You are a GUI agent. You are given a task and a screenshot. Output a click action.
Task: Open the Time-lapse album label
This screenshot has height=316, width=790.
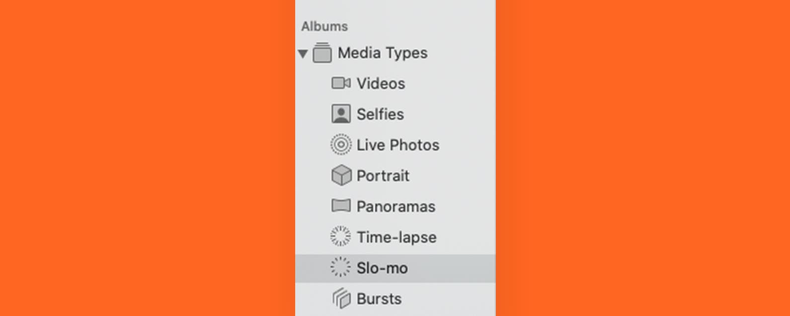coord(396,237)
